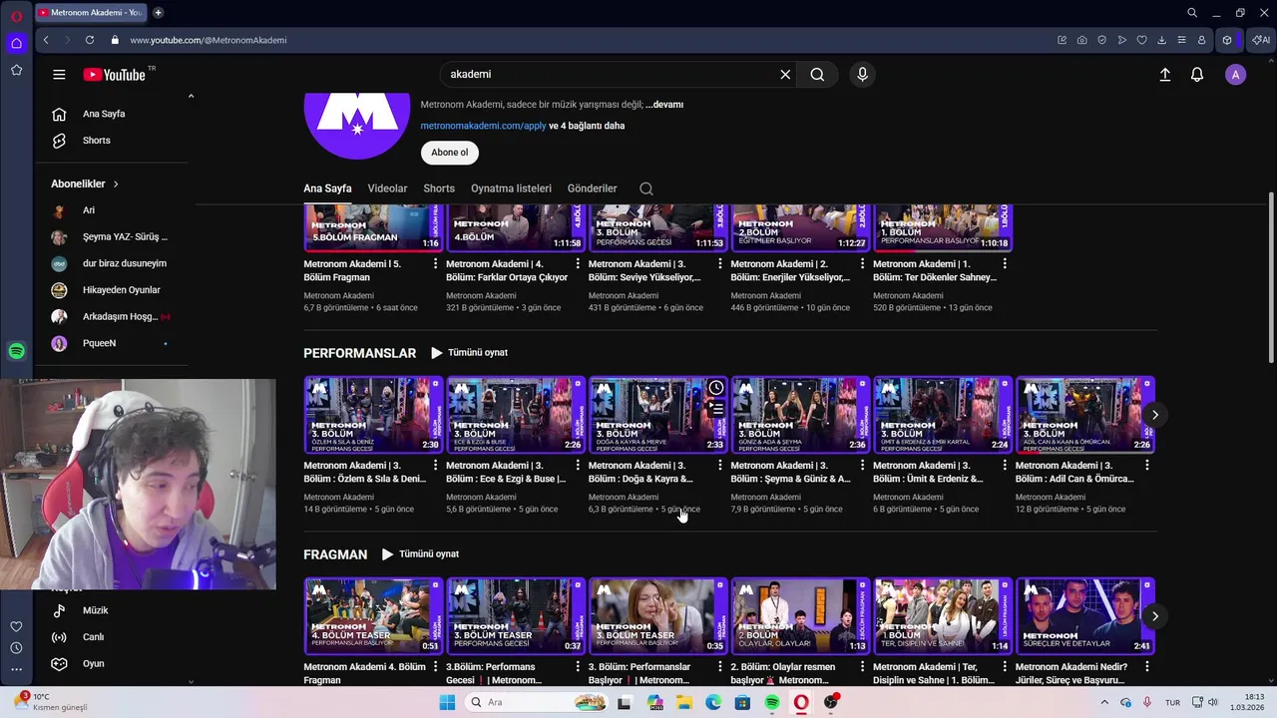
Task: Play all Fragman videos
Action: click(420, 554)
